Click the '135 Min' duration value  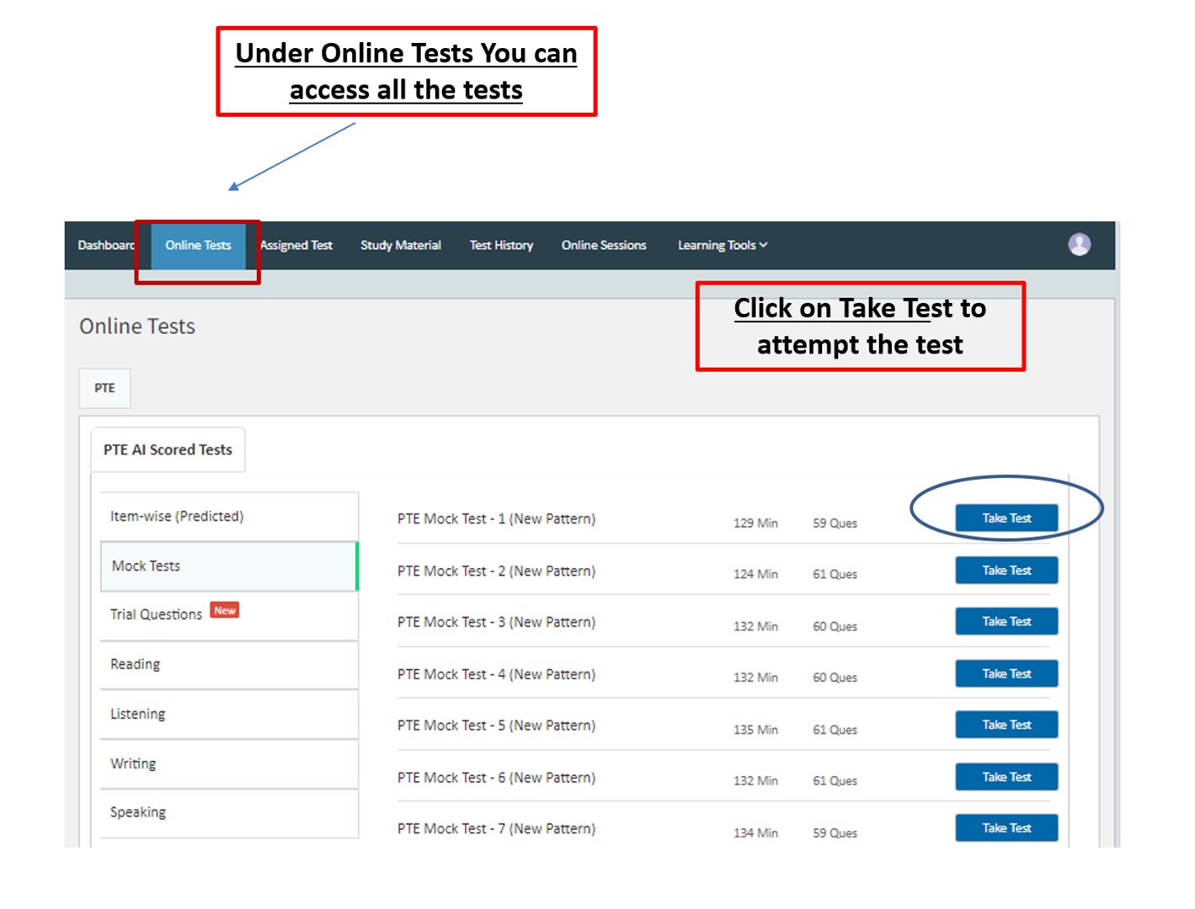pyautogui.click(x=755, y=730)
